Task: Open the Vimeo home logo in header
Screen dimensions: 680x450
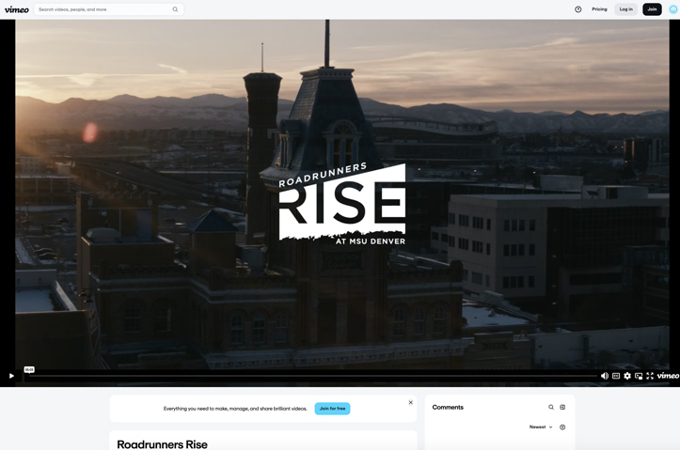Action: click(17, 9)
